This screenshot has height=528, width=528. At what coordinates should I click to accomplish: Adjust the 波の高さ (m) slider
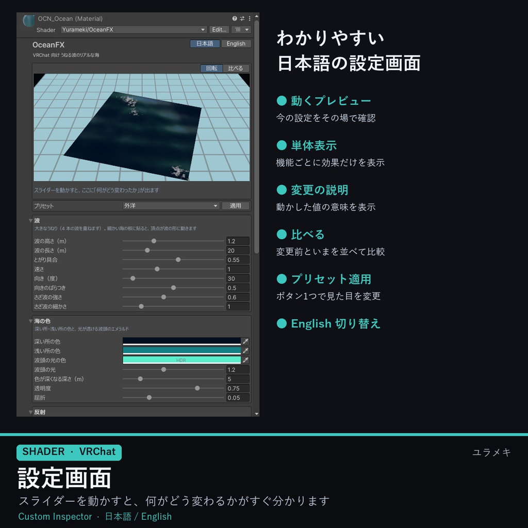click(173, 241)
